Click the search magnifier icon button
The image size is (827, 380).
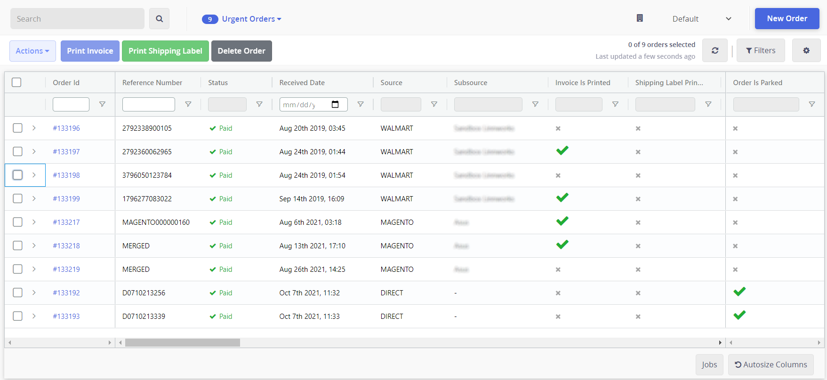[159, 19]
